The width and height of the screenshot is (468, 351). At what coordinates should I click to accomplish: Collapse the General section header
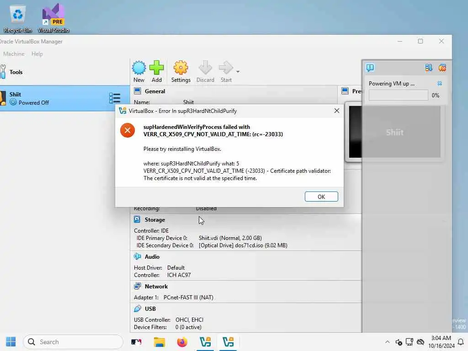pos(155,91)
